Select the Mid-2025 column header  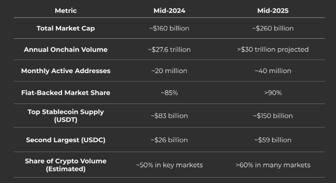(x=273, y=10)
